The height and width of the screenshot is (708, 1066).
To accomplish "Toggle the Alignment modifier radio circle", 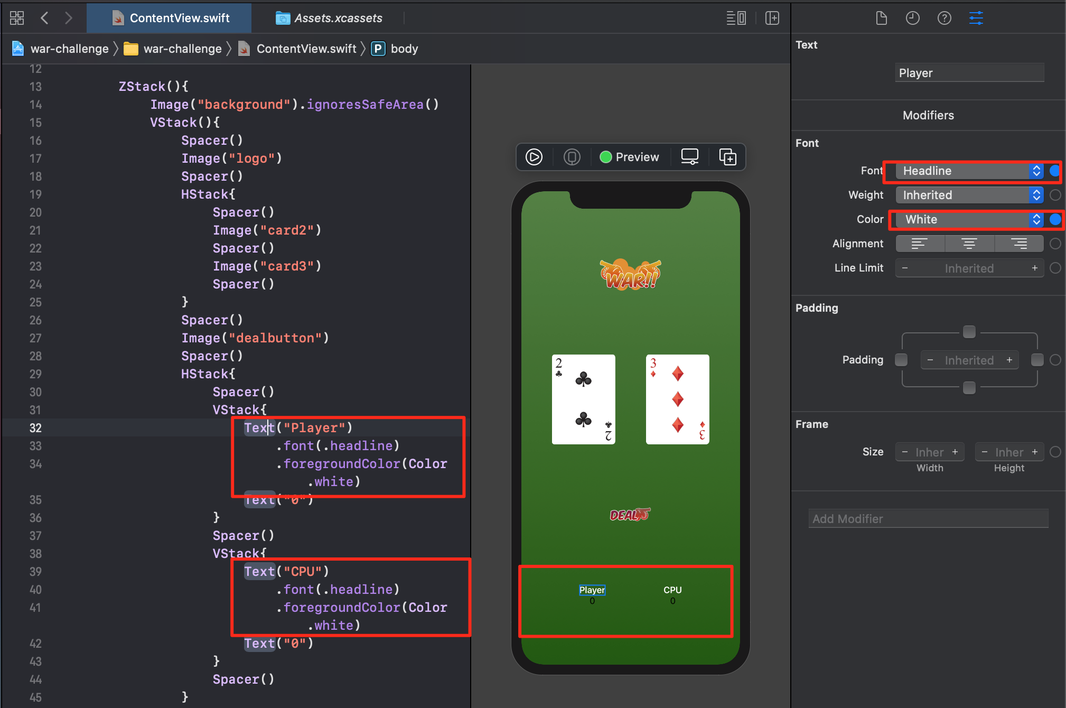I will [x=1055, y=244].
